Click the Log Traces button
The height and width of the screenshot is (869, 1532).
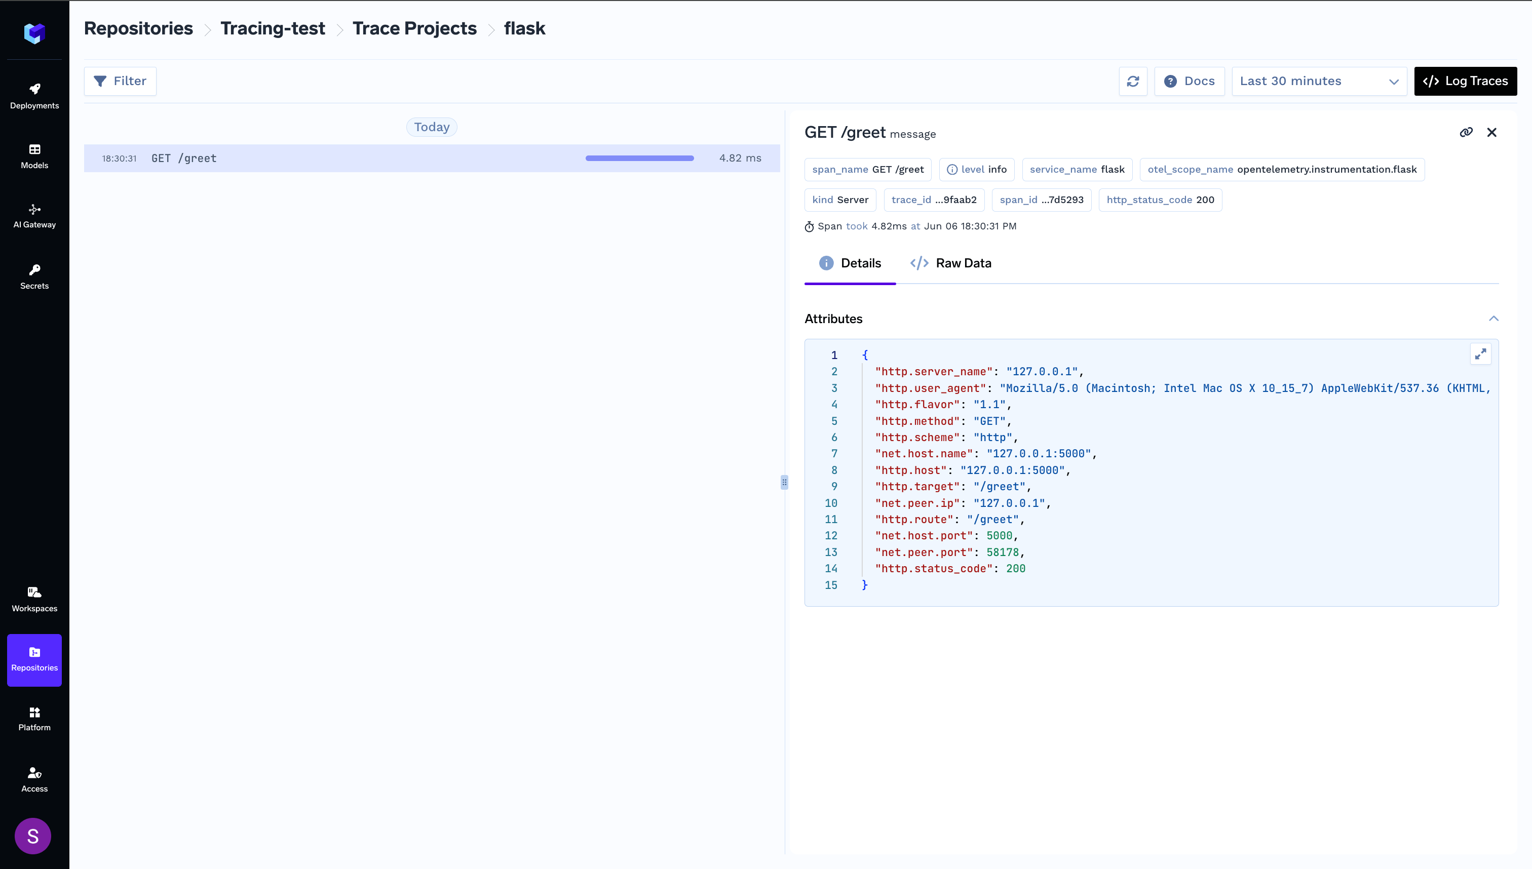(1465, 81)
